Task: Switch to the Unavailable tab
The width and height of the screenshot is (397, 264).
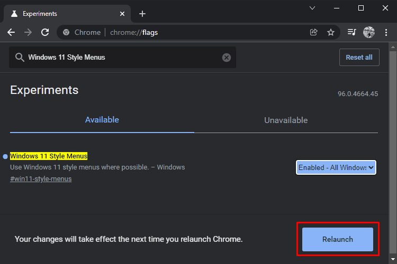Action: pos(286,120)
